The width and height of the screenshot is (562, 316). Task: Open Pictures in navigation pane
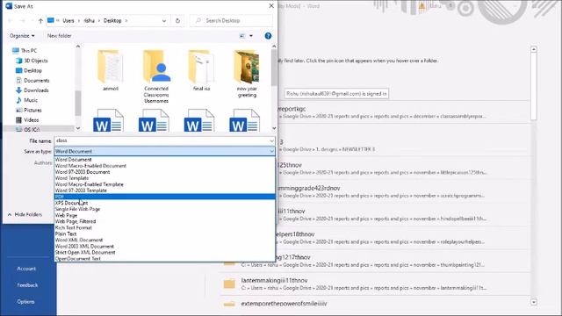coord(32,110)
